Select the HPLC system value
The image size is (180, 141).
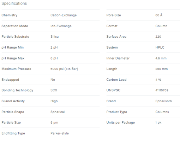click(x=160, y=48)
